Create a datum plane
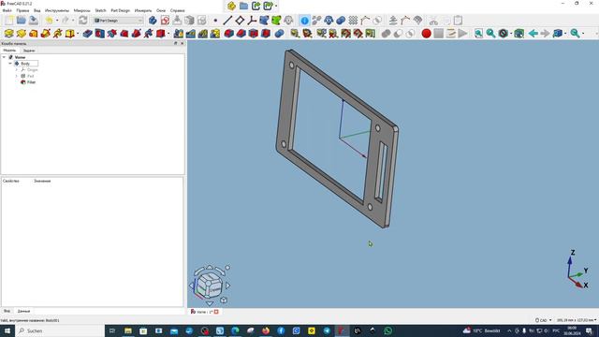599x337 pixels. [240, 21]
